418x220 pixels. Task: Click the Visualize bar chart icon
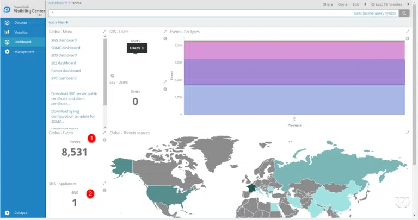(x=7, y=32)
